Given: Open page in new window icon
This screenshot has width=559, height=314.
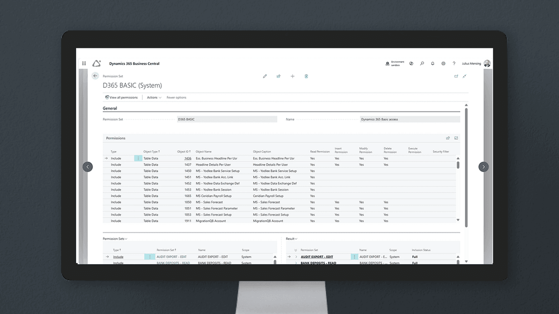Looking at the screenshot, I should point(456,76).
